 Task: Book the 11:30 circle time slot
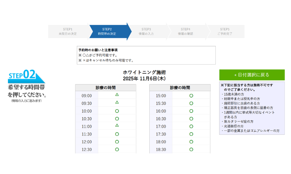point(117,134)
